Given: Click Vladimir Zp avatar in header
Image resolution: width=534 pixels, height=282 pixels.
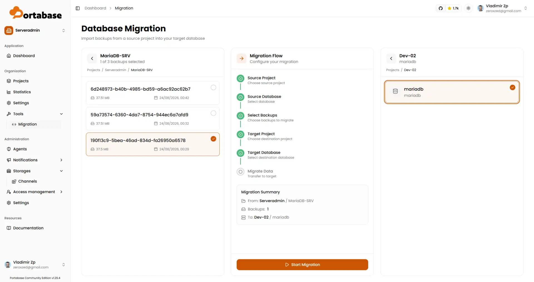Looking at the screenshot, I should pos(480,8).
